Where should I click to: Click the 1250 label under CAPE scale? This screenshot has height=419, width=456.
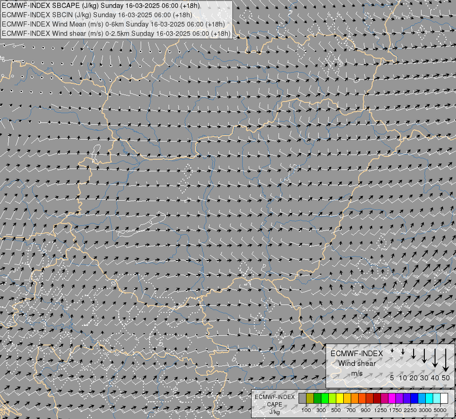click(x=381, y=410)
